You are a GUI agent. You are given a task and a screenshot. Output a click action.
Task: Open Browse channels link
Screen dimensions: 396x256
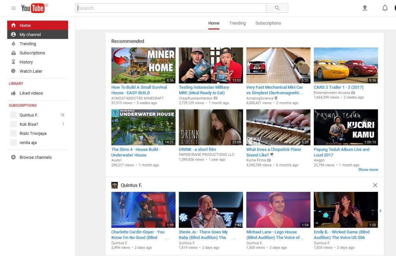coord(38,157)
